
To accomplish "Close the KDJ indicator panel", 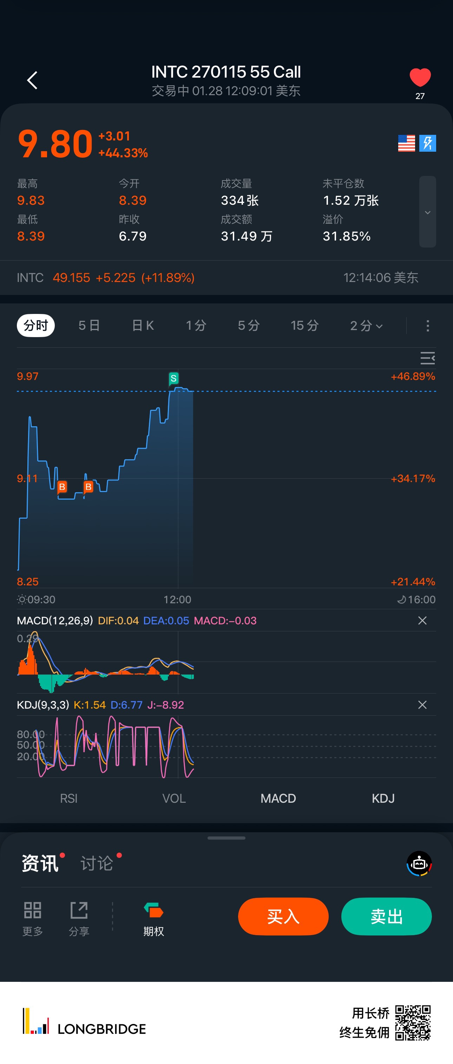I will click(x=422, y=705).
